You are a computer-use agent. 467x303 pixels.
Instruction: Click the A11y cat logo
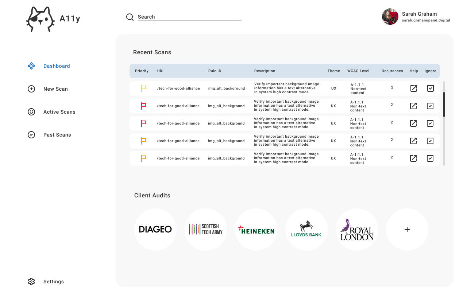pos(40,19)
